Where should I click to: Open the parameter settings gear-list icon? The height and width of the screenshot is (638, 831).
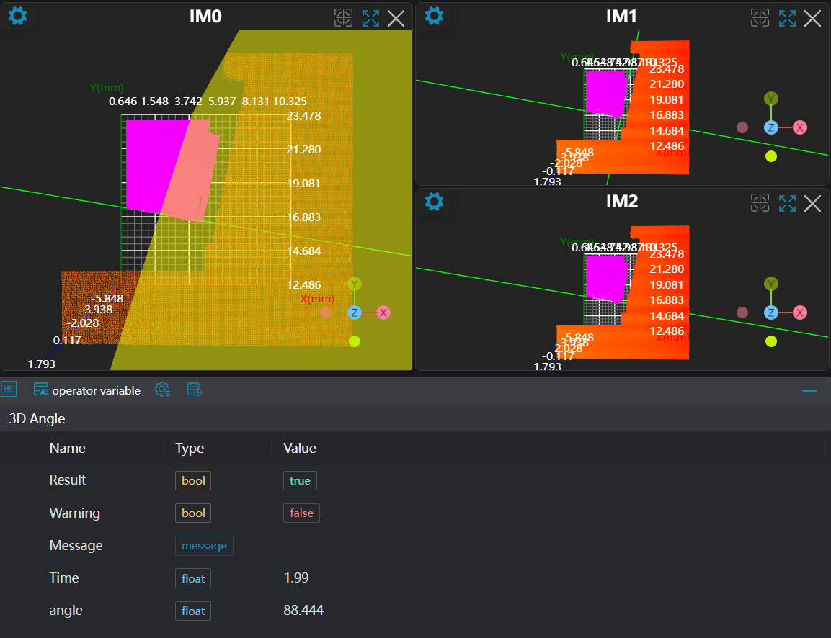[163, 390]
